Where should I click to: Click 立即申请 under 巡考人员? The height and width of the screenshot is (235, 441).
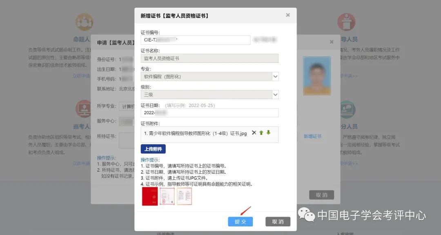pyautogui.click(x=81, y=163)
